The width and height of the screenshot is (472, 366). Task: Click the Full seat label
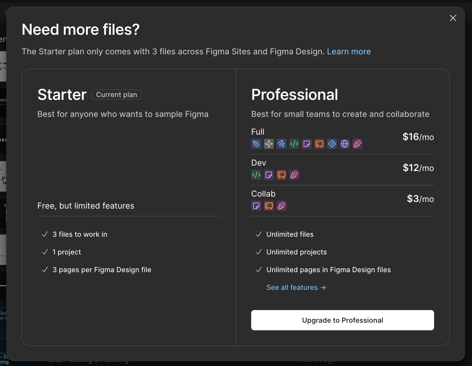258,132
